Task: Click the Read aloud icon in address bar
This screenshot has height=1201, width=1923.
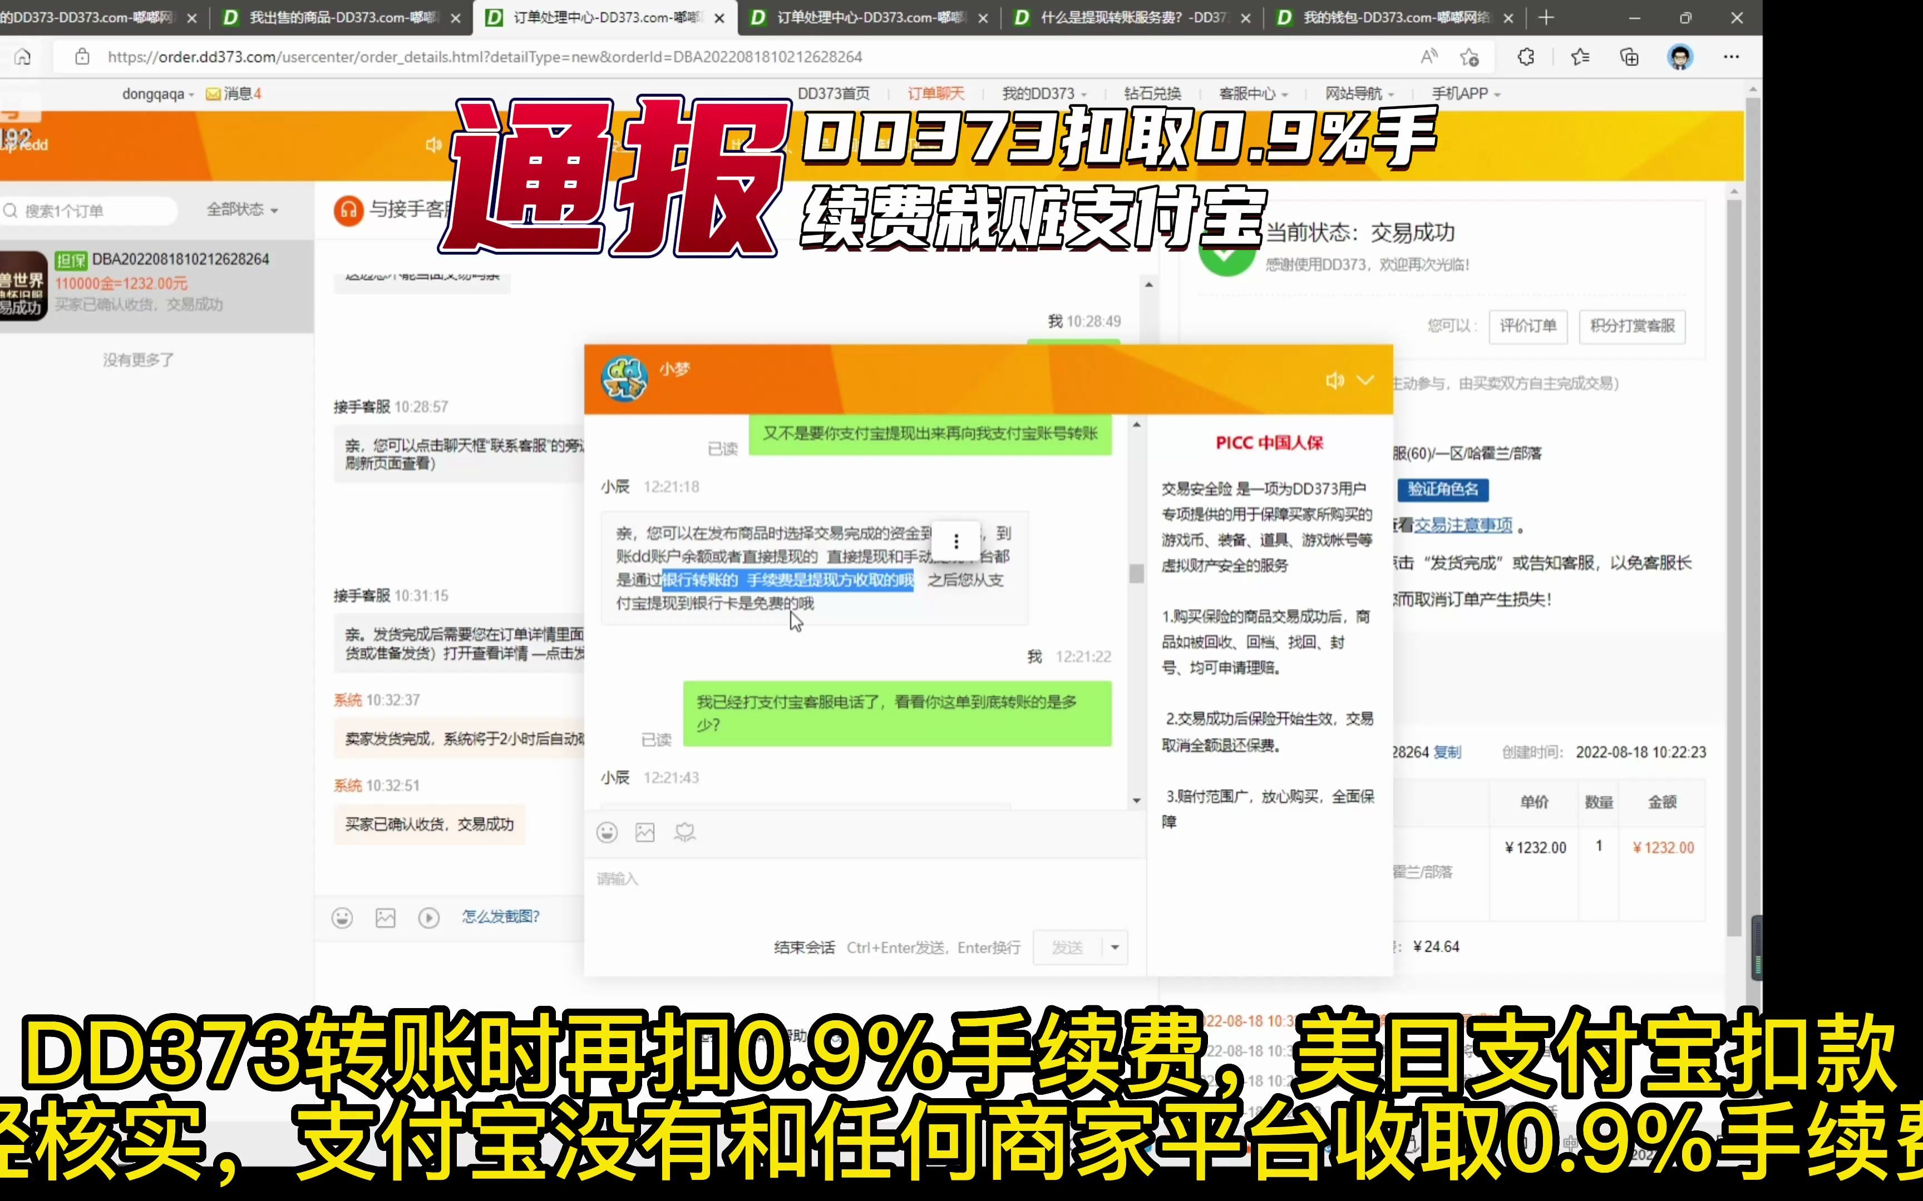Action: tap(1429, 56)
